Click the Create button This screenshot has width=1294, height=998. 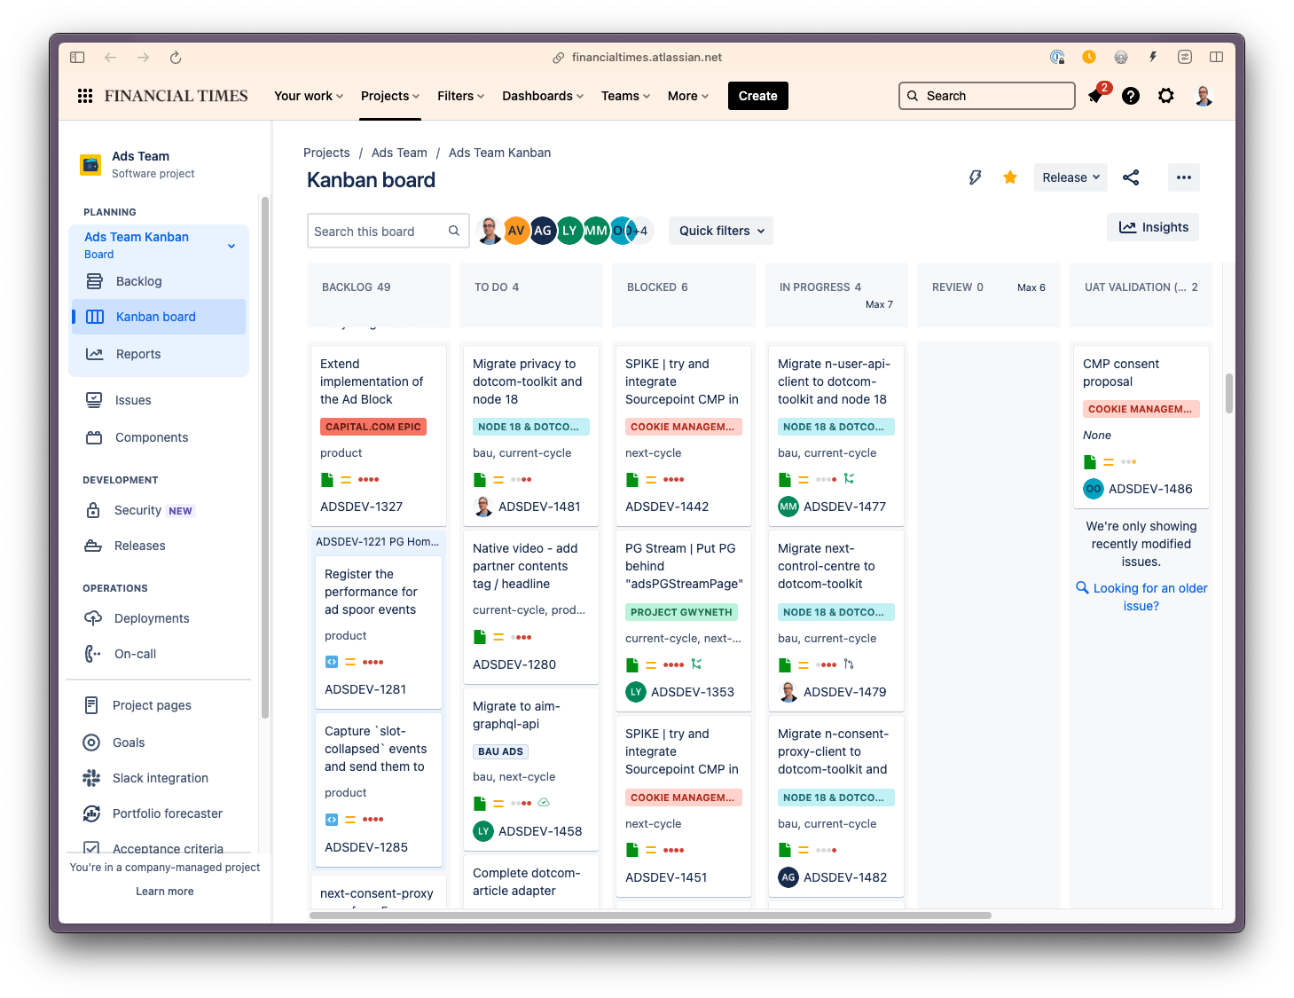757,96
